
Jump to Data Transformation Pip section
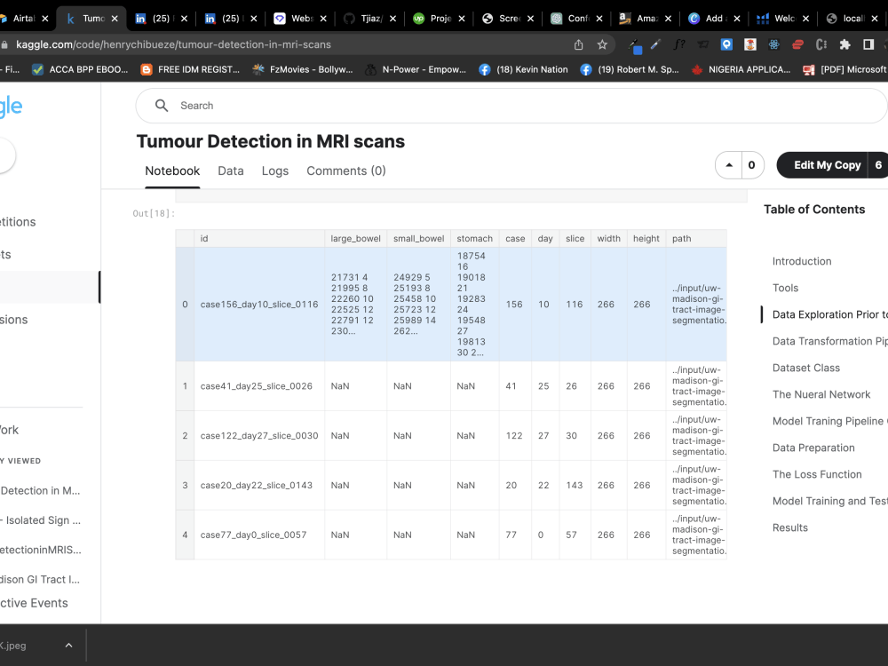tap(829, 341)
